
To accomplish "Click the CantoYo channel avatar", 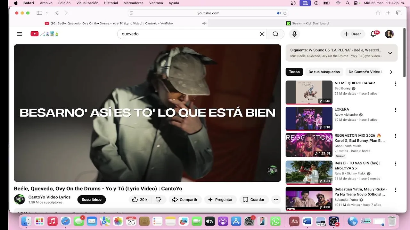I will click(x=20, y=199).
